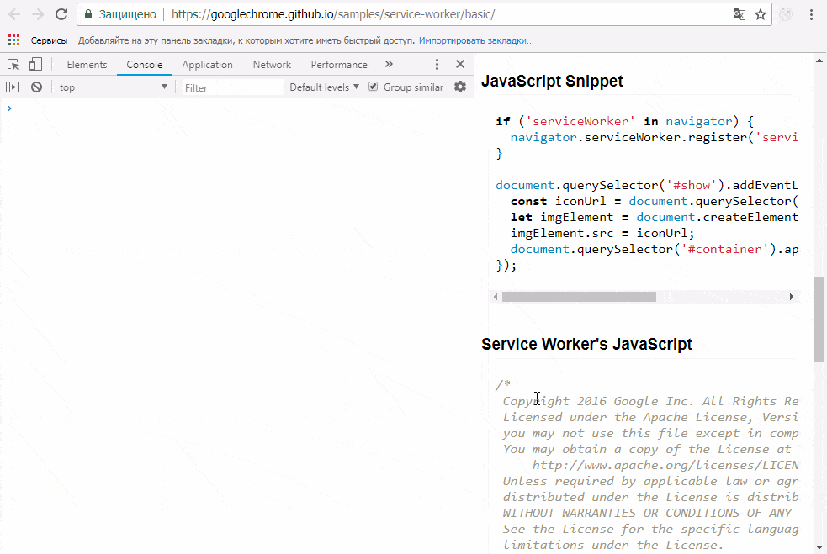Clear the console with the ban icon
The width and height of the screenshot is (827, 554).
coord(36,87)
